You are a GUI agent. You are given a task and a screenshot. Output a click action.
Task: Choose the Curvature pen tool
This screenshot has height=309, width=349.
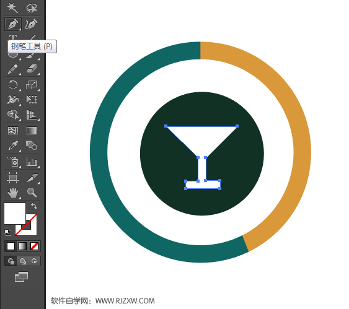pos(32,24)
